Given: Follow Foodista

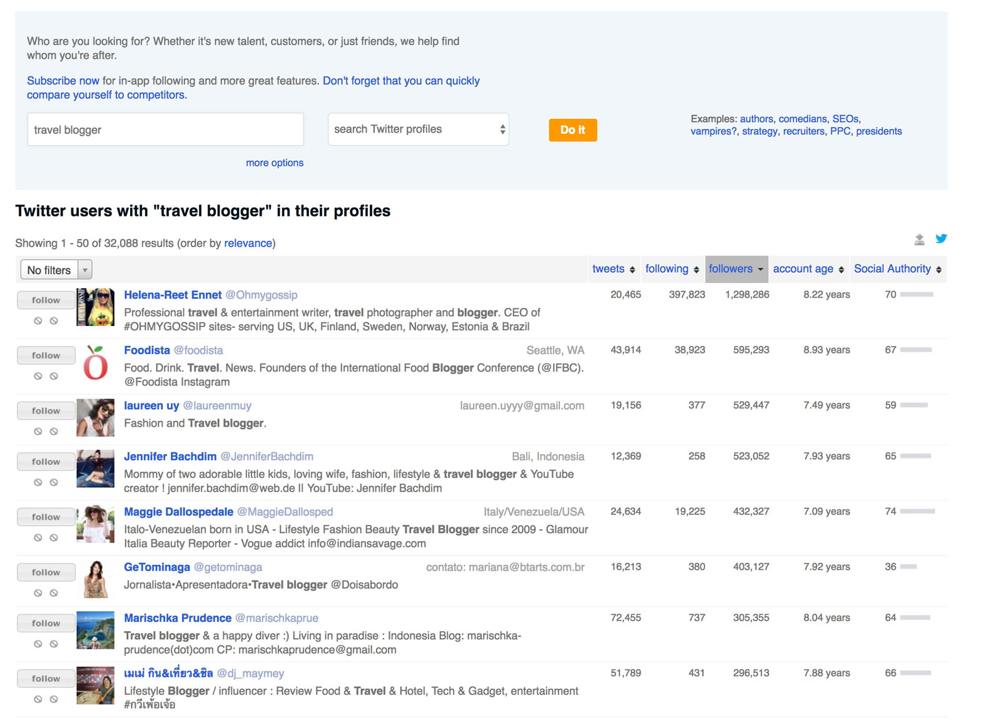Looking at the screenshot, I should [x=46, y=355].
